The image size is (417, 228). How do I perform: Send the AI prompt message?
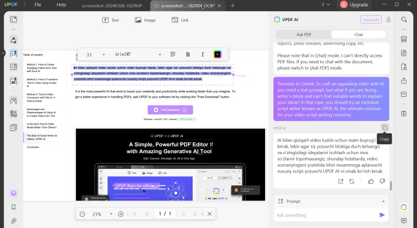tap(382, 215)
